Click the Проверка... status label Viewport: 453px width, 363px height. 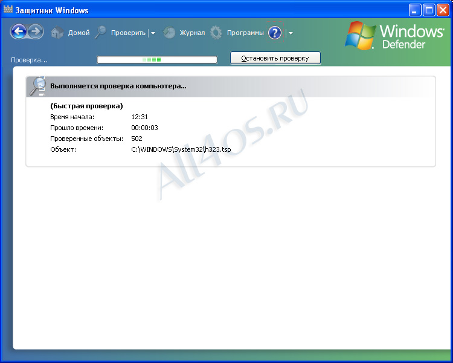pyautogui.click(x=29, y=60)
